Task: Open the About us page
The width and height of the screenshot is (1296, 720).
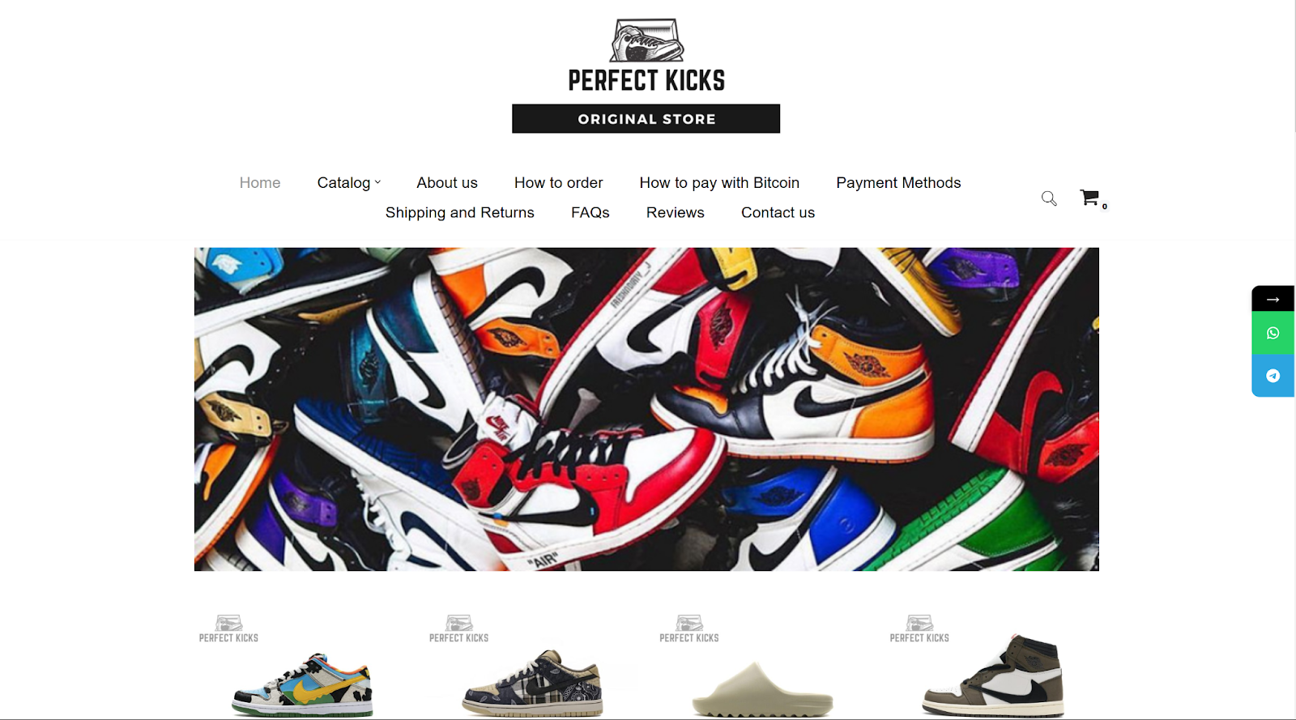Action: pos(447,183)
